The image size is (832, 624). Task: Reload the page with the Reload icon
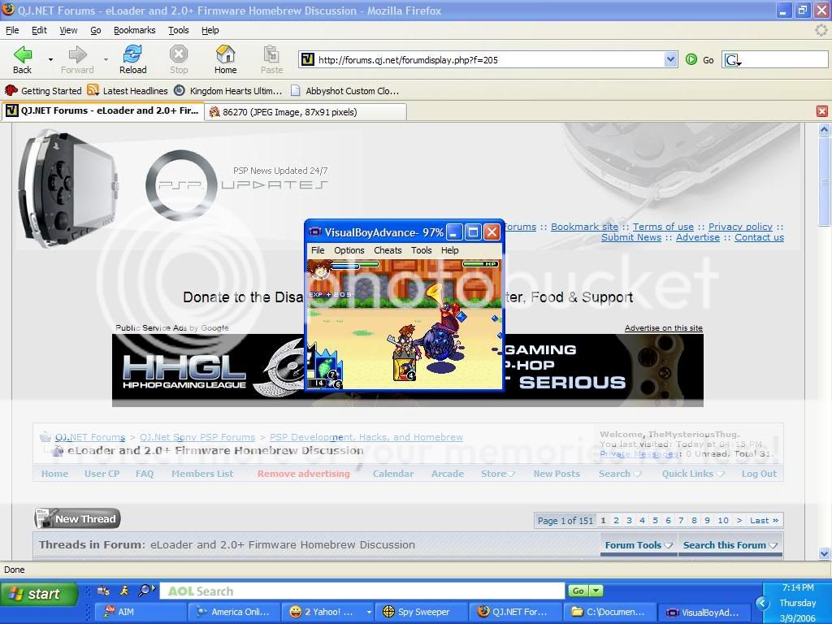(132, 55)
